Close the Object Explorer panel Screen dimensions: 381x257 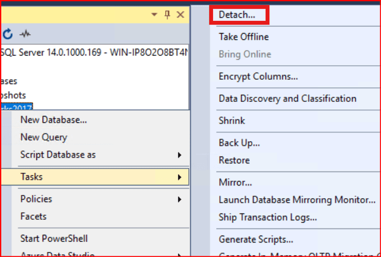point(180,14)
